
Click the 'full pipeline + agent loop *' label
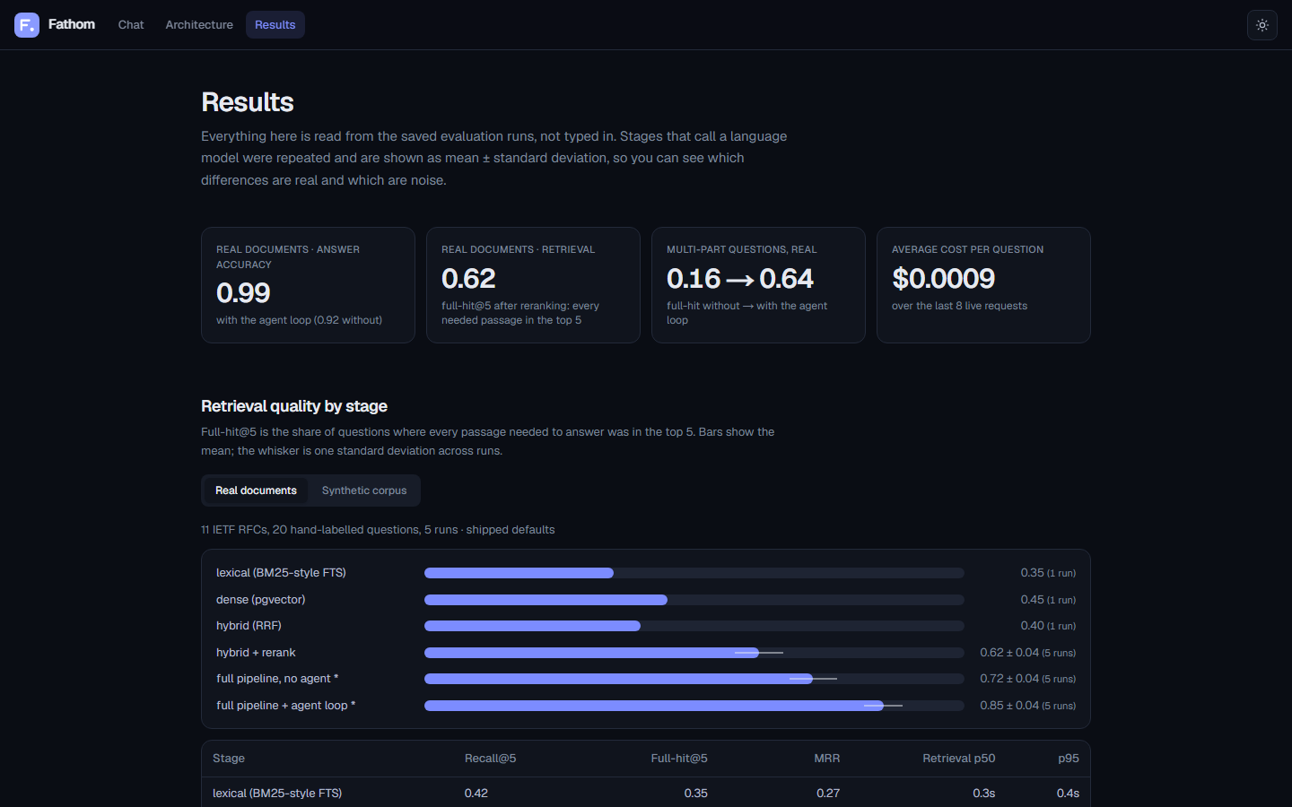[x=286, y=706]
